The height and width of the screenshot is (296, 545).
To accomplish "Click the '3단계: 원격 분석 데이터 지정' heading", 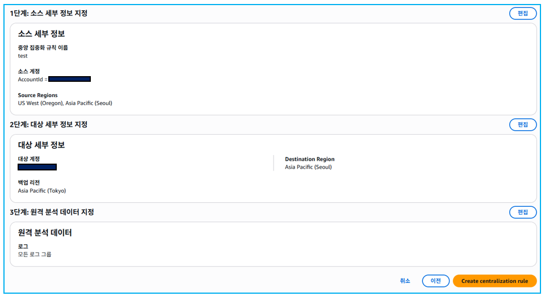I will pyautogui.click(x=52, y=212).
